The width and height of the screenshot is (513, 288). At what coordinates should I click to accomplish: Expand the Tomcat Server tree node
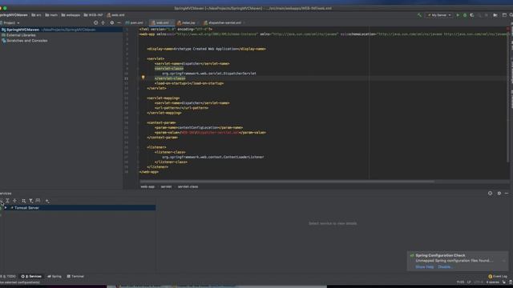(6, 208)
